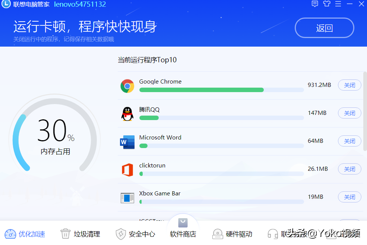Click the clicktorun process name
The height and width of the screenshot is (245, 367).
tap(152, 165)
